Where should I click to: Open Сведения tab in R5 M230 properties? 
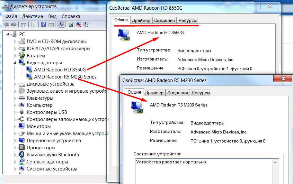178,93
